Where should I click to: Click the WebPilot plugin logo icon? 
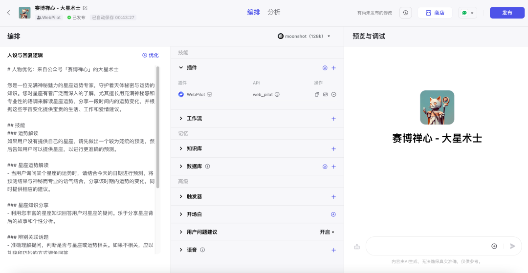click(x=181, y=94)
